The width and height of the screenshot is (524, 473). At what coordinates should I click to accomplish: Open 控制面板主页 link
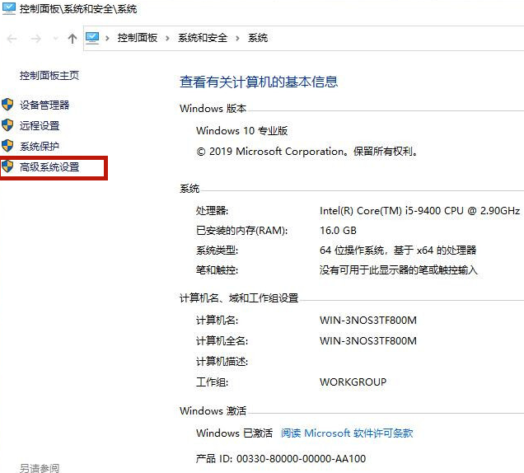[49, 76]
